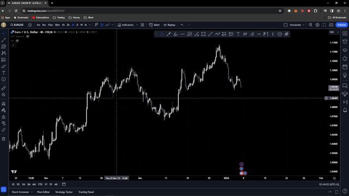Image resolution: width=349 pixels, height=196 pixels.
Task: Switch to the 5m timeframe
Action: click(x=44, y=25)
